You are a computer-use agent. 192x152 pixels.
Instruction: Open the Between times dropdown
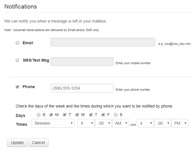[x=53, y=123]
